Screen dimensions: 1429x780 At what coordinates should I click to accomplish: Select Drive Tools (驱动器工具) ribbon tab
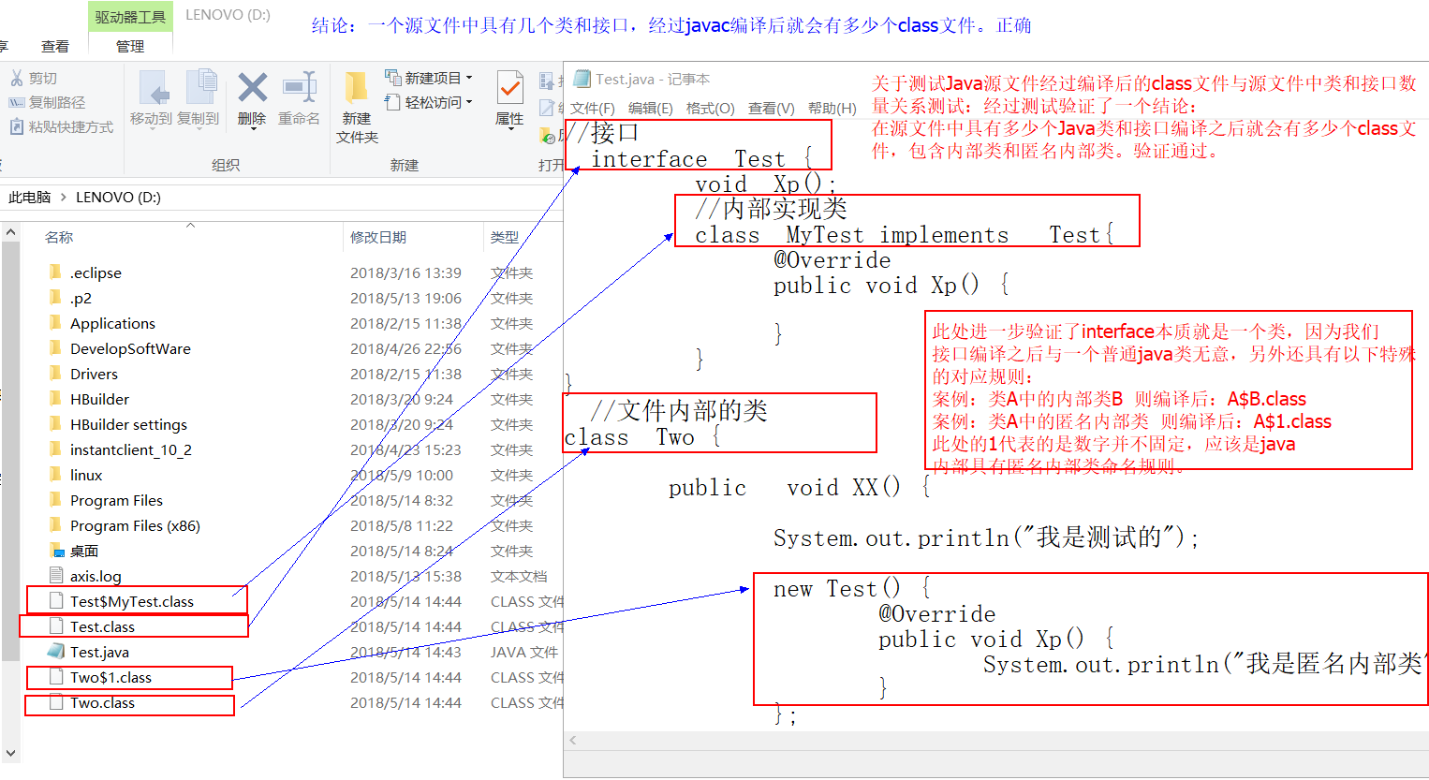tap(130, 17)
